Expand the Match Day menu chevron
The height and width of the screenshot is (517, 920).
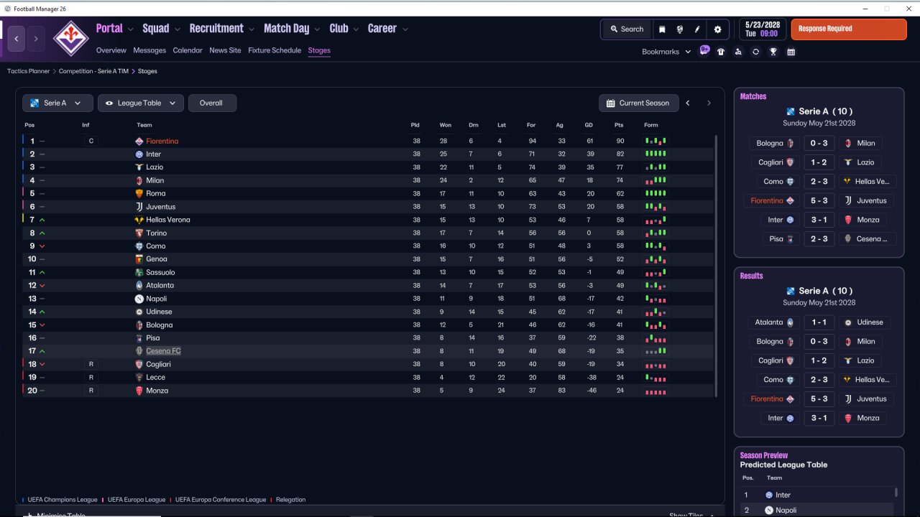pyautogui.click(x=317, y=29)
